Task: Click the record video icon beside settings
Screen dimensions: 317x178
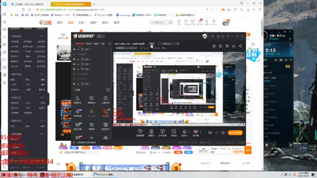Action: click(210, 133)
